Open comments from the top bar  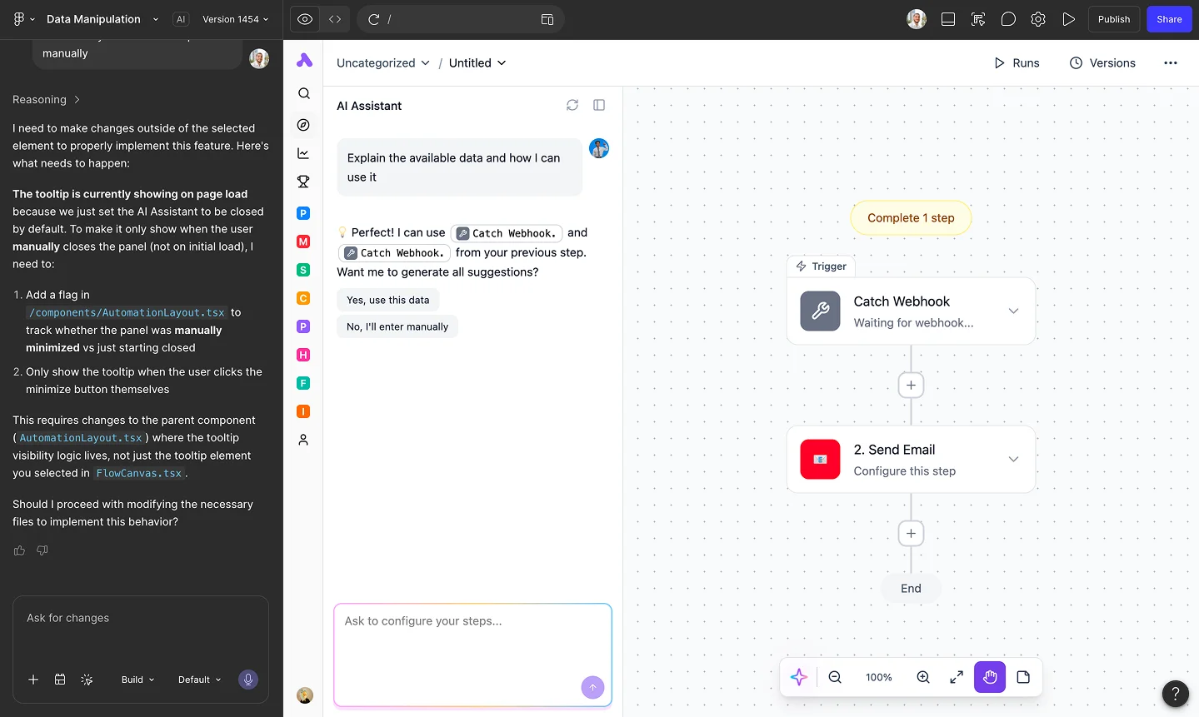pyautogui.click(x=1008, y=19)
